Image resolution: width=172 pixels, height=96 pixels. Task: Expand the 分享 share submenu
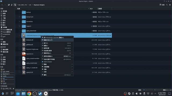click(57, 72)
